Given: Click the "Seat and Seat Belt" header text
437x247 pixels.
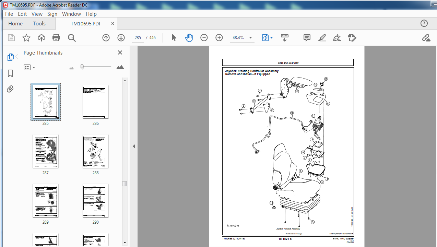Looking at the screenshot, I should tap(288, 63).
